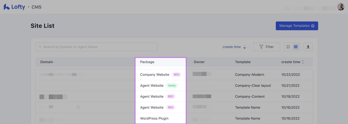This screenshot has height=124, width=348.
Task: Click the Company-Clear layout template cell
Action: pos(253,86)
